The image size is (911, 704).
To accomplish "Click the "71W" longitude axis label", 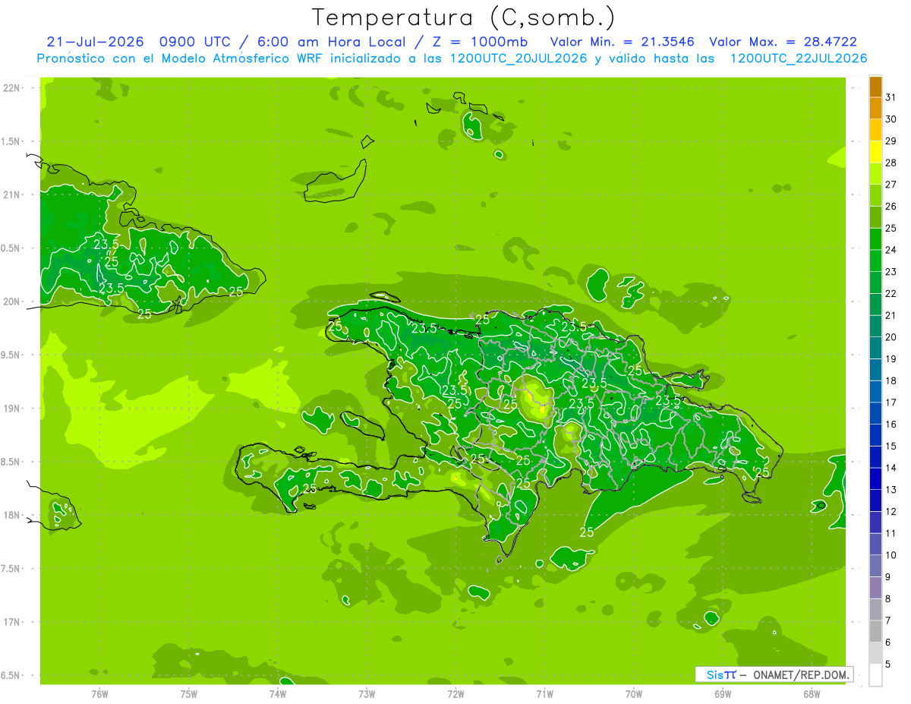I will [544, 694].
